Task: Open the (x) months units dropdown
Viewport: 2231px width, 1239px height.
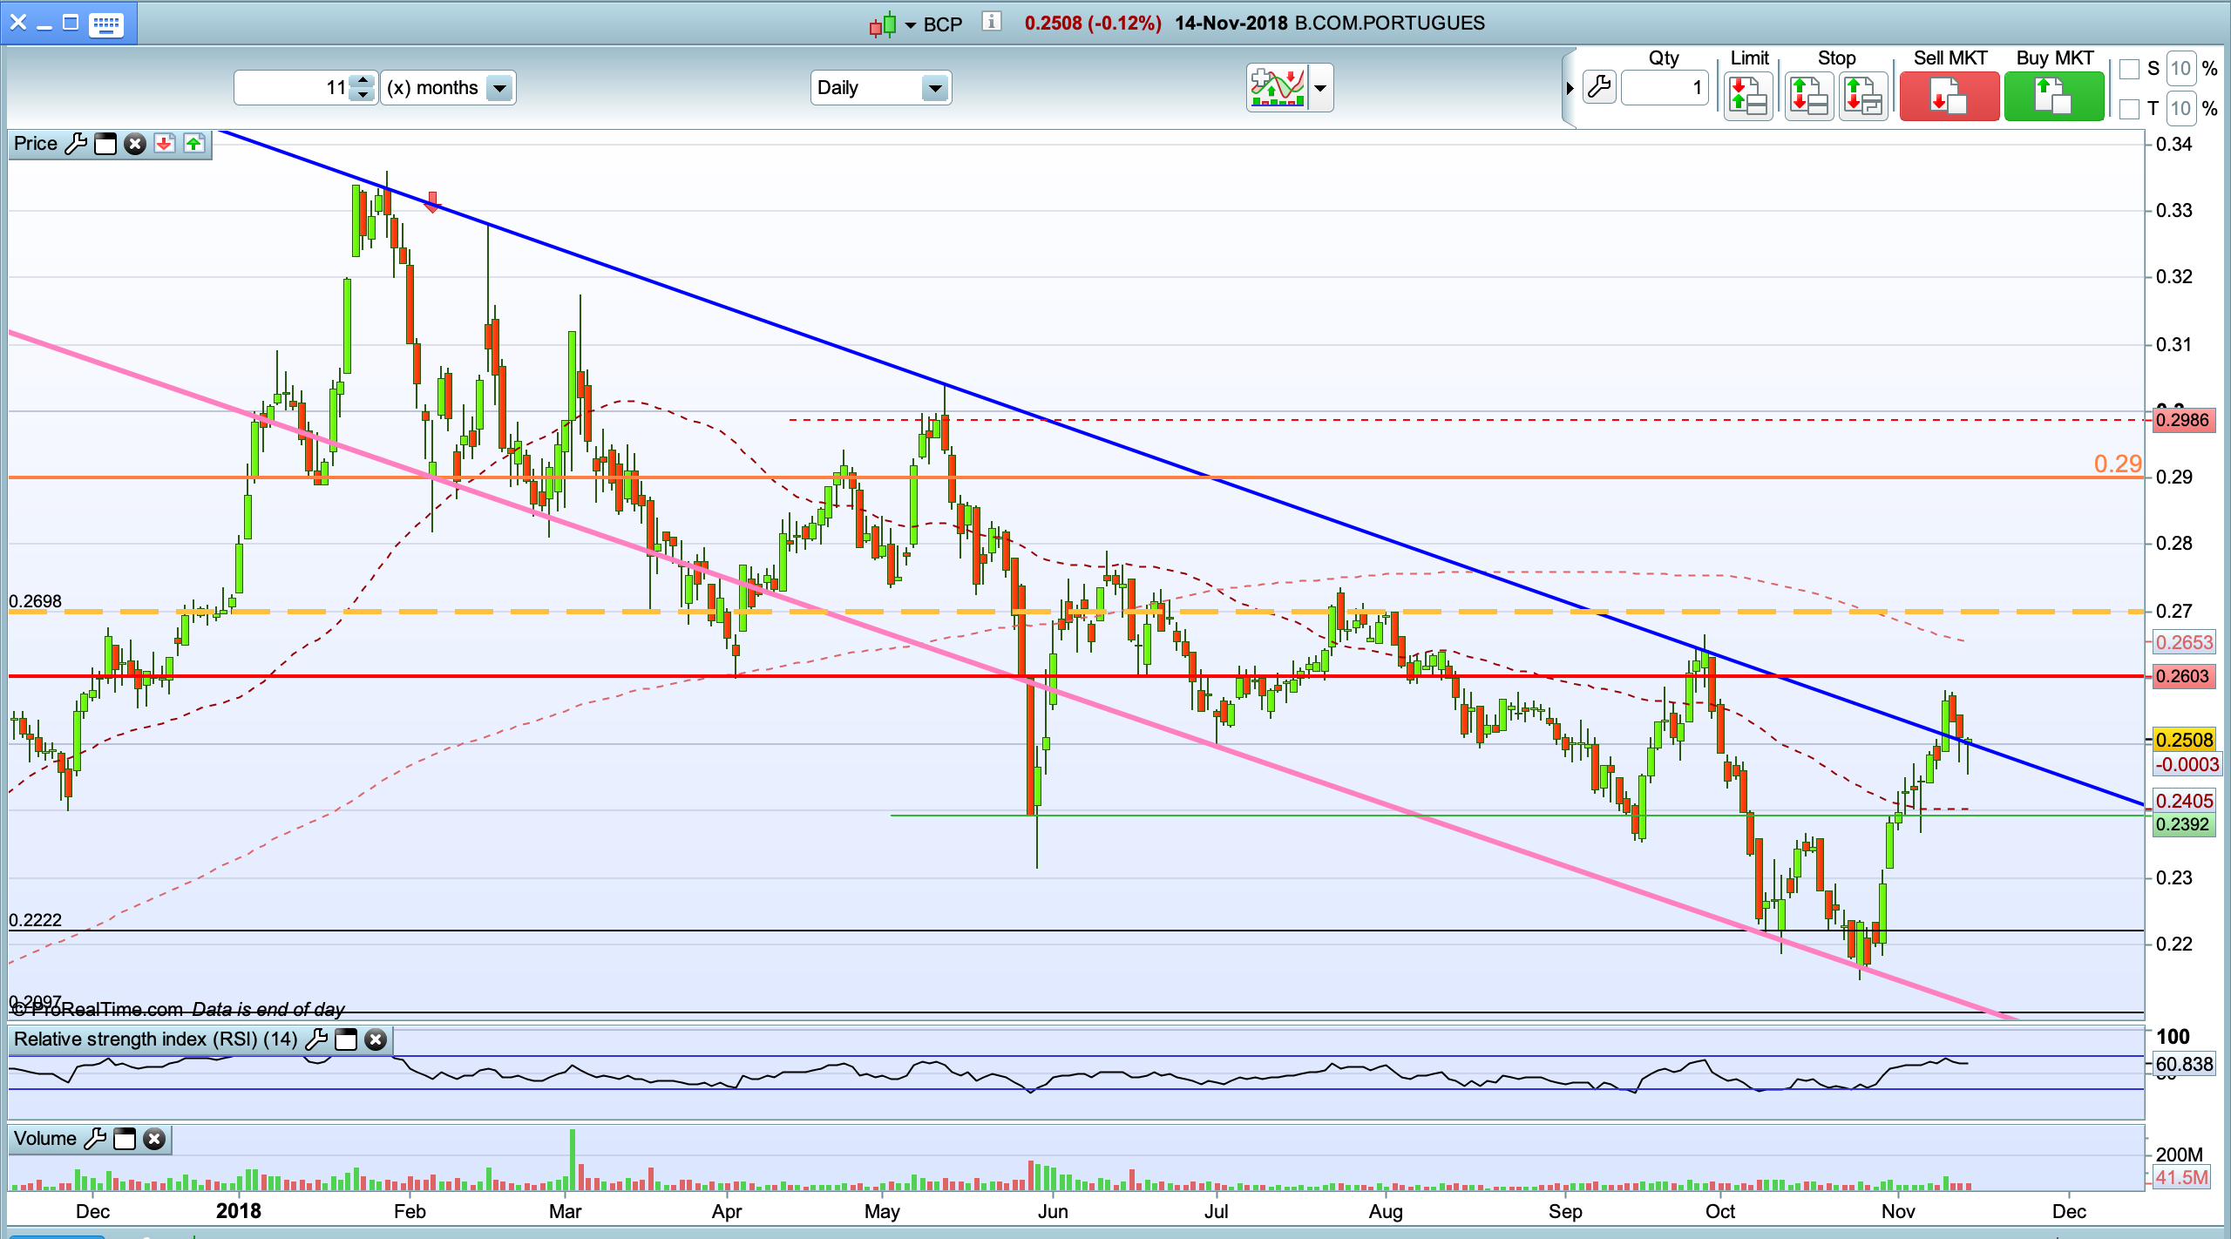Action: (499, 88)
